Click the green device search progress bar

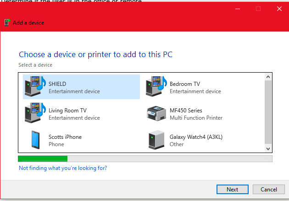[x=145, y=159]
